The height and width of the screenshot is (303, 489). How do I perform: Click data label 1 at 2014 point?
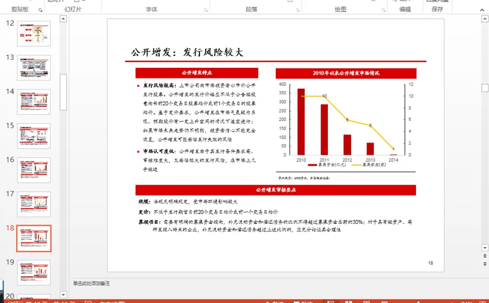point(393,149)
